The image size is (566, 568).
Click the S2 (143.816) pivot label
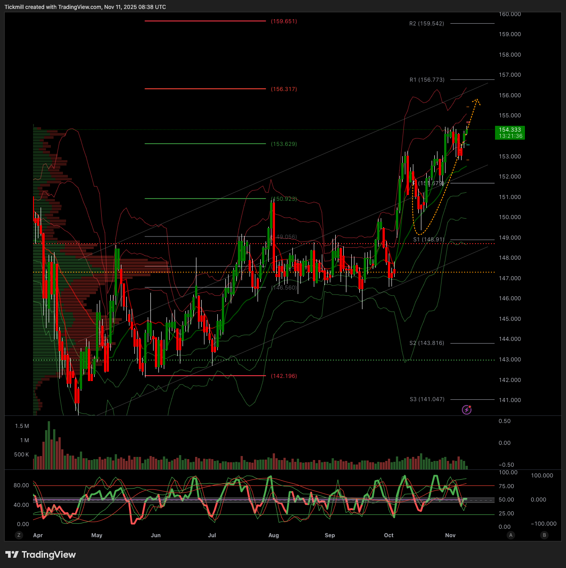pos(427,343)
